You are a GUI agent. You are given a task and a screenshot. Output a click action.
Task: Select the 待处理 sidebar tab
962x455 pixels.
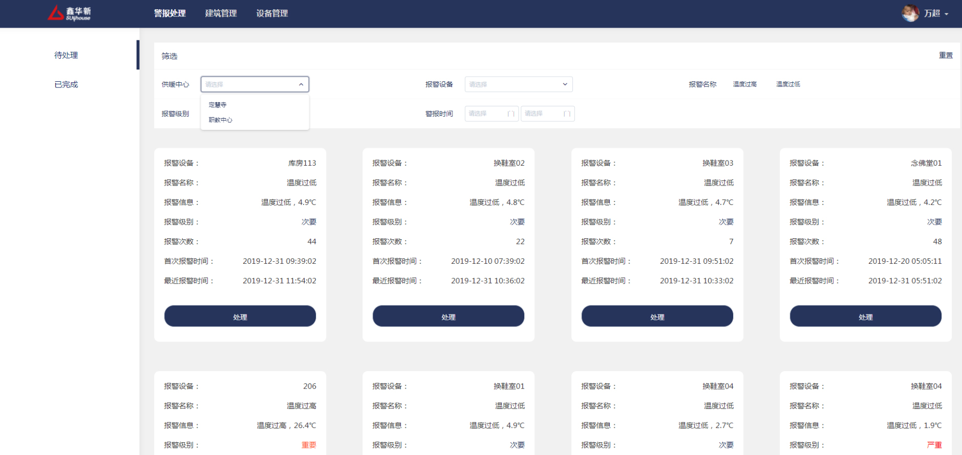click(66, 55)
